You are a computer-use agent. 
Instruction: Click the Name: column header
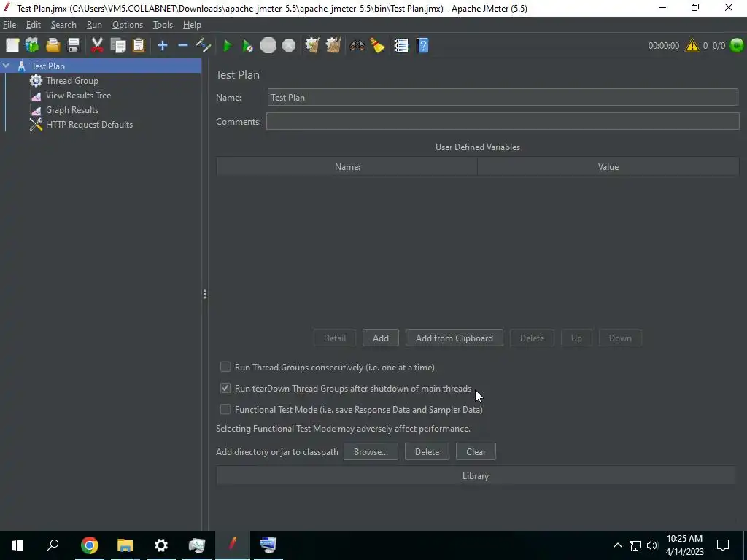[x=347, y=167]
